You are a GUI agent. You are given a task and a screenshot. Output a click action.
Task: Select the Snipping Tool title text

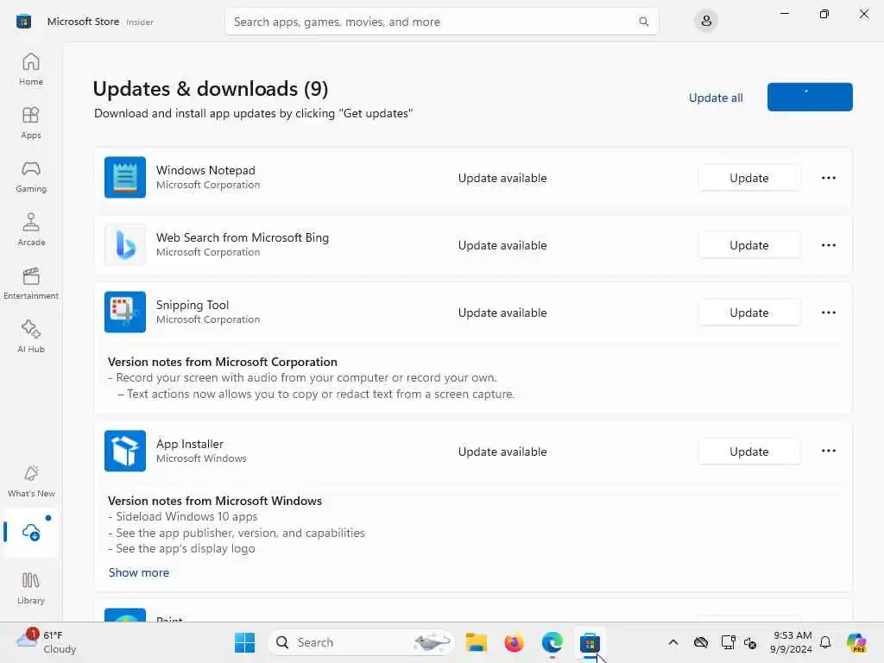click(x=193, y=305)
